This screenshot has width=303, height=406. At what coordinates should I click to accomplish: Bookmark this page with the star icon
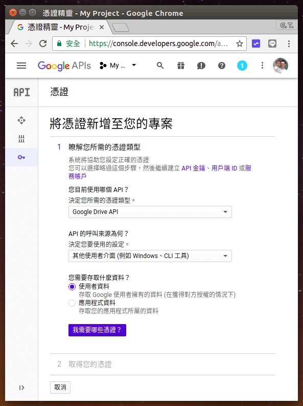(240, 44)
